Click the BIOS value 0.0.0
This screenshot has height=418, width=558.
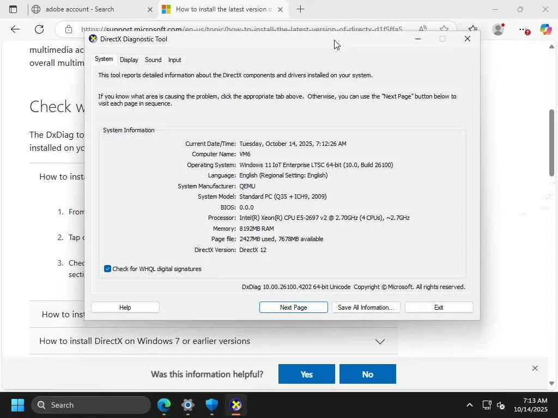pyautogui.click(x=246, y=207)
